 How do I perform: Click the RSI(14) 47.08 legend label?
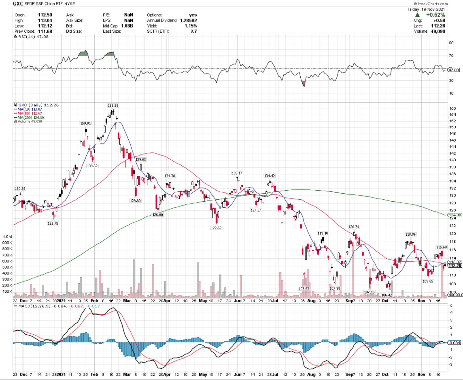(33, 37)
